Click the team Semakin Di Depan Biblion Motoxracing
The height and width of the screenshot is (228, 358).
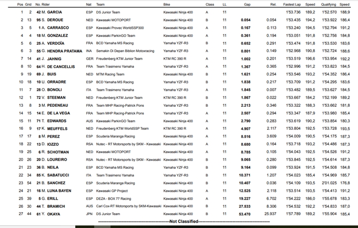[x=125, y=51]
